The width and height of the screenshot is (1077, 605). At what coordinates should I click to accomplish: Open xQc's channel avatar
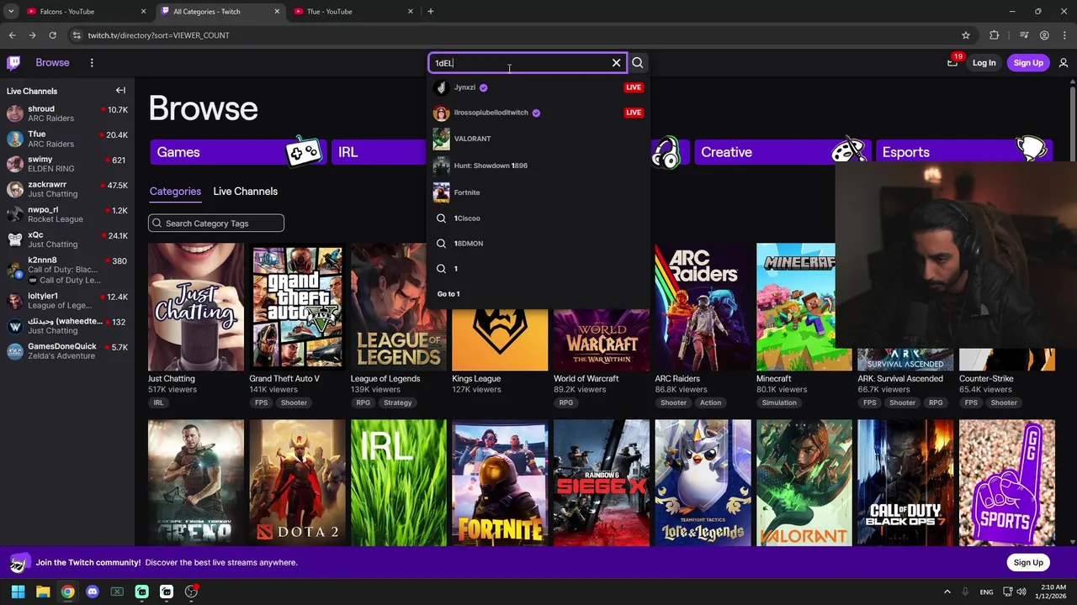[x=15, y=239]
